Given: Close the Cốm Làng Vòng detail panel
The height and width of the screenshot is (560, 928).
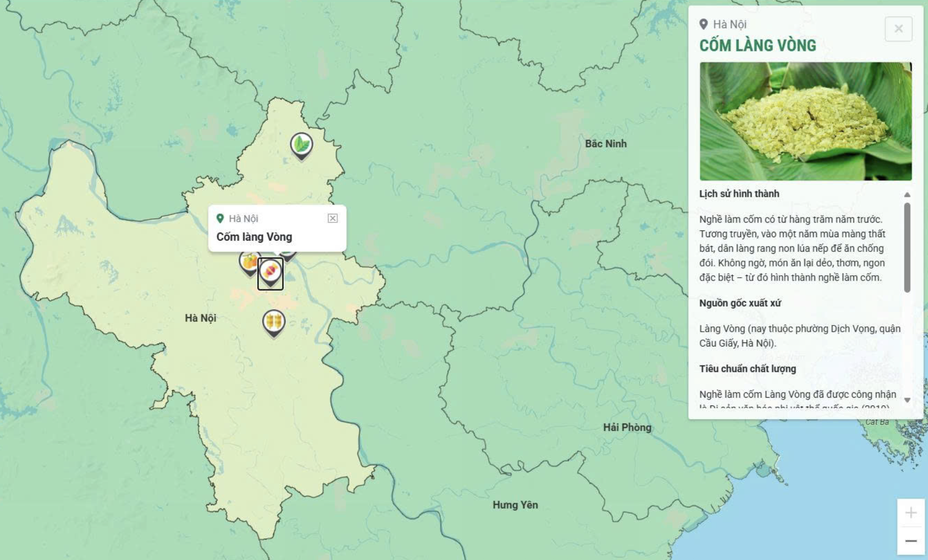Looking at the screenshot, I should (x=898, y=29).
